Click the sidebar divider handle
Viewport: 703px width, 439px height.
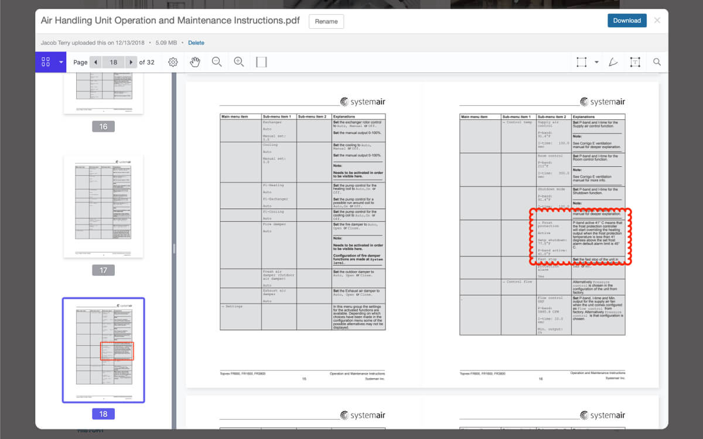[x=173, y=249]
